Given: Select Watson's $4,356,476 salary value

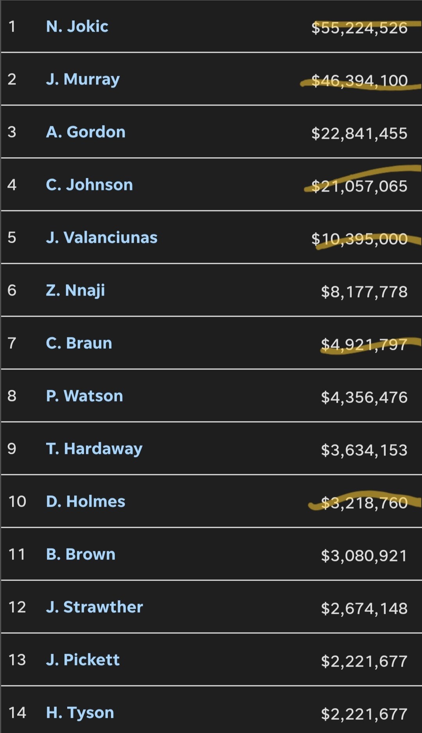Looking at the screenshot, I should coord(364,397).
